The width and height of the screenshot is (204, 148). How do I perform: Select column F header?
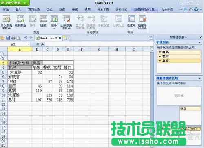pos(82,49)
